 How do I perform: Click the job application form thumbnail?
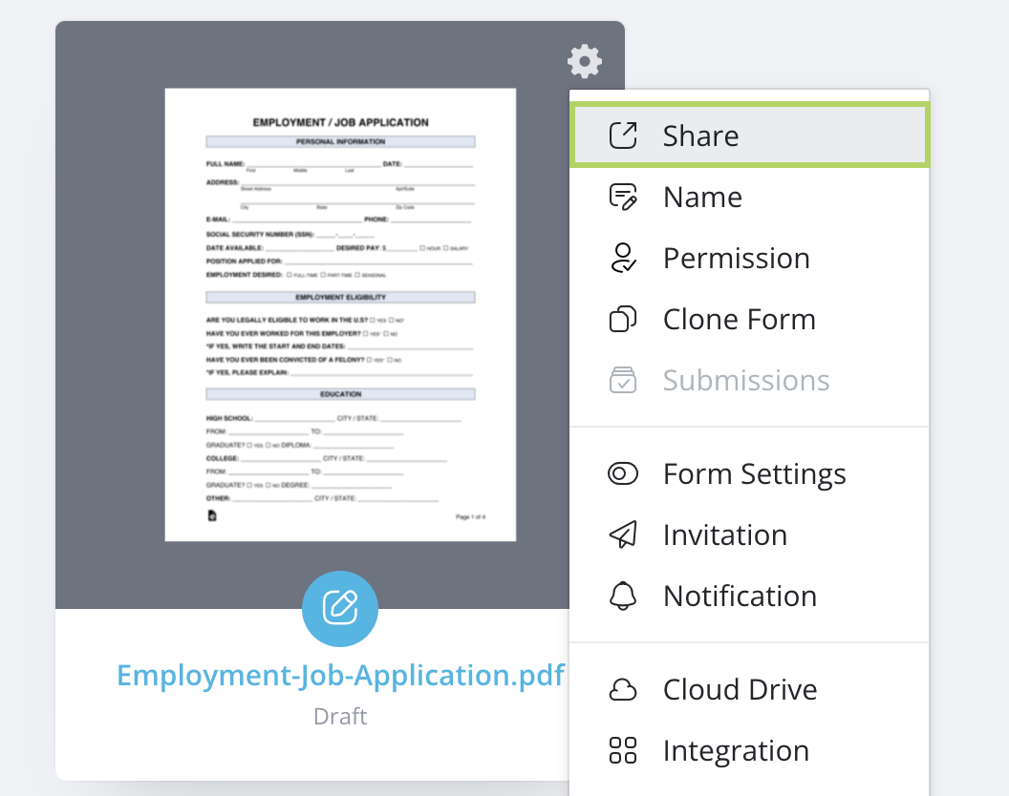[340, 315]
